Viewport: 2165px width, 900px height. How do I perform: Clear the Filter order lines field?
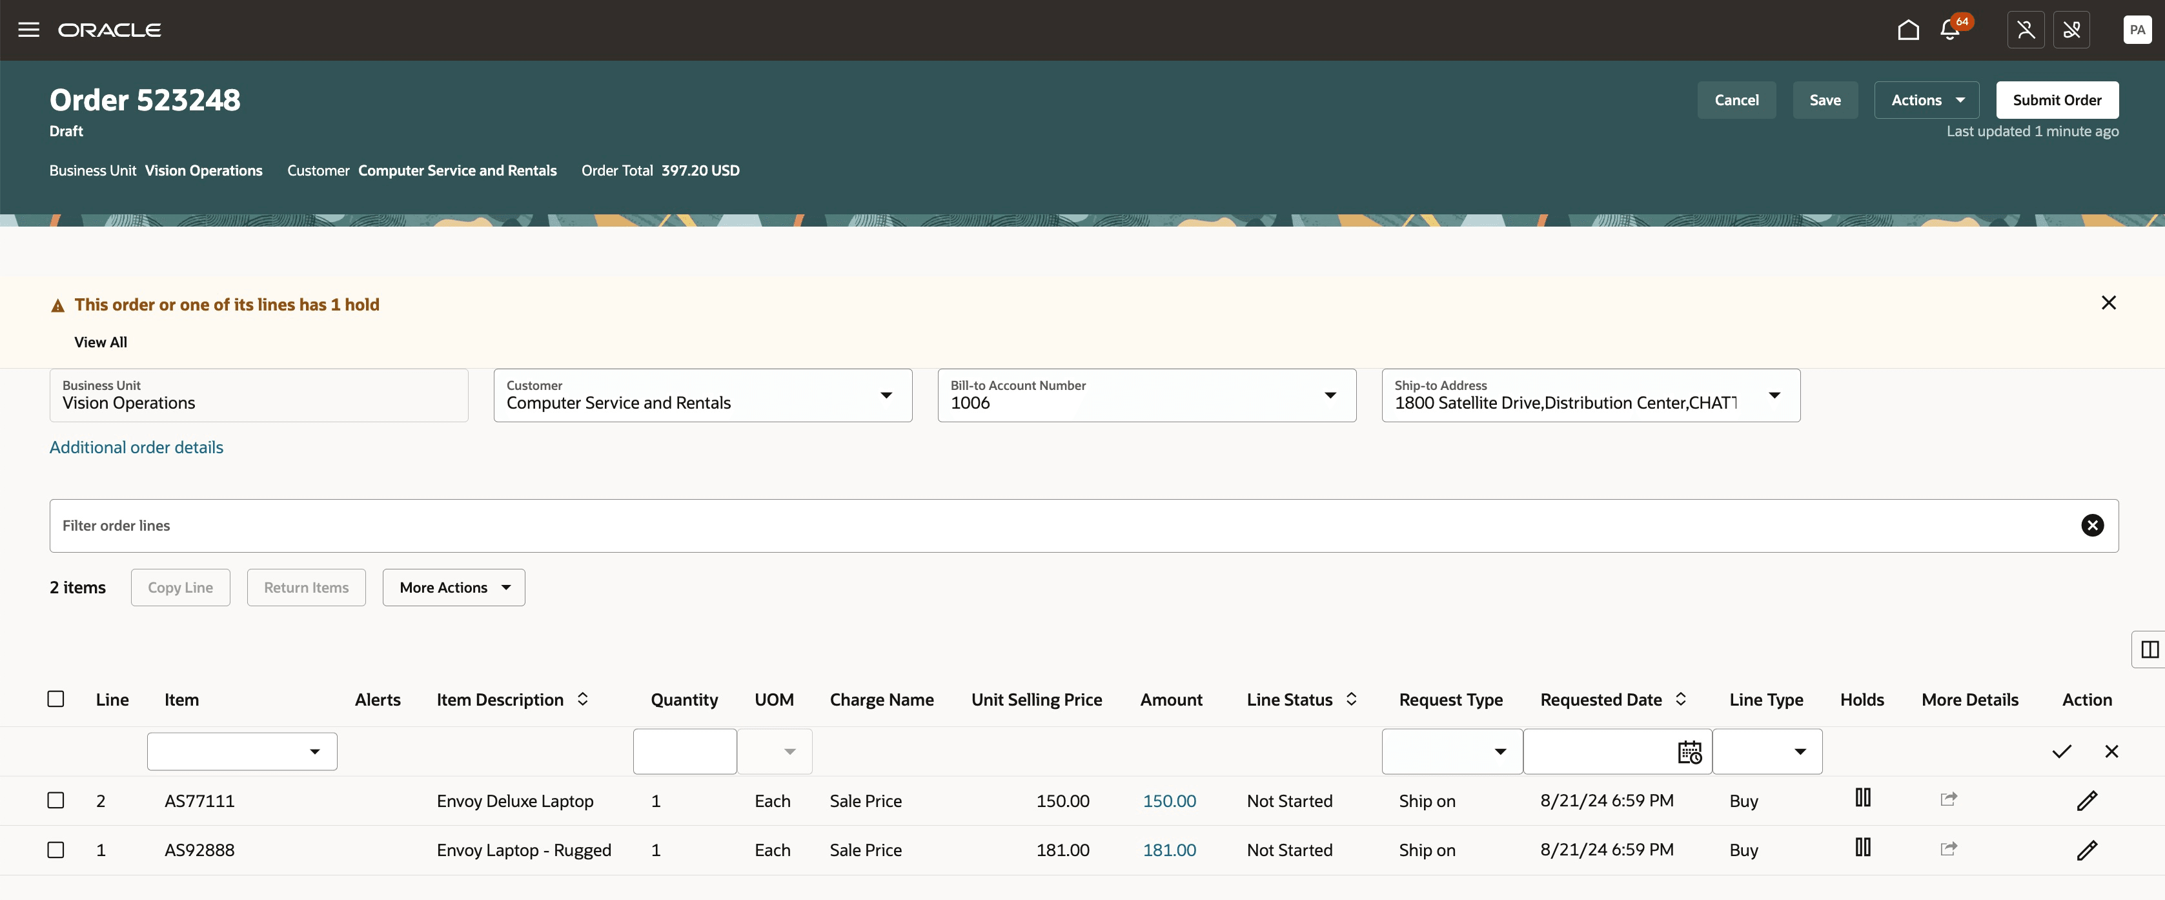(x=2092, y=525)
